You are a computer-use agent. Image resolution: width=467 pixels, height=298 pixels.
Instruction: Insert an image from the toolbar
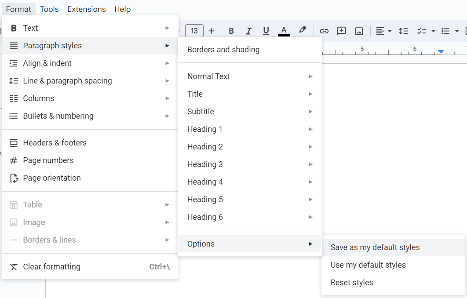click(x=359, y=31)
